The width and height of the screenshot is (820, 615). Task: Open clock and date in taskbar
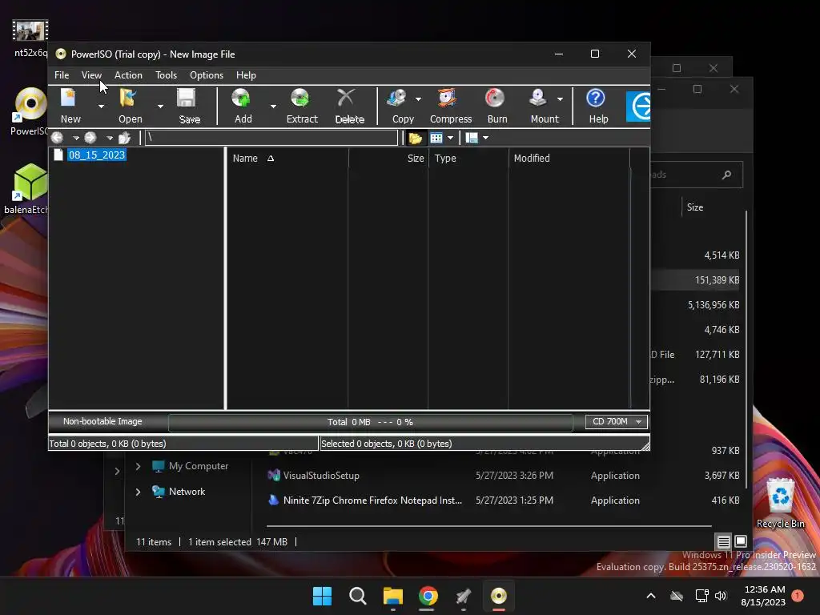click(x=764, y=596)
